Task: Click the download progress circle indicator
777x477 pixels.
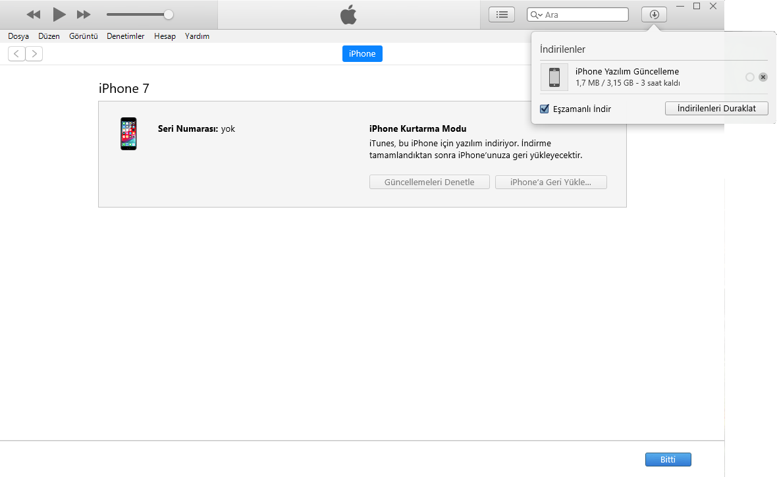Action: click(750, 77)
